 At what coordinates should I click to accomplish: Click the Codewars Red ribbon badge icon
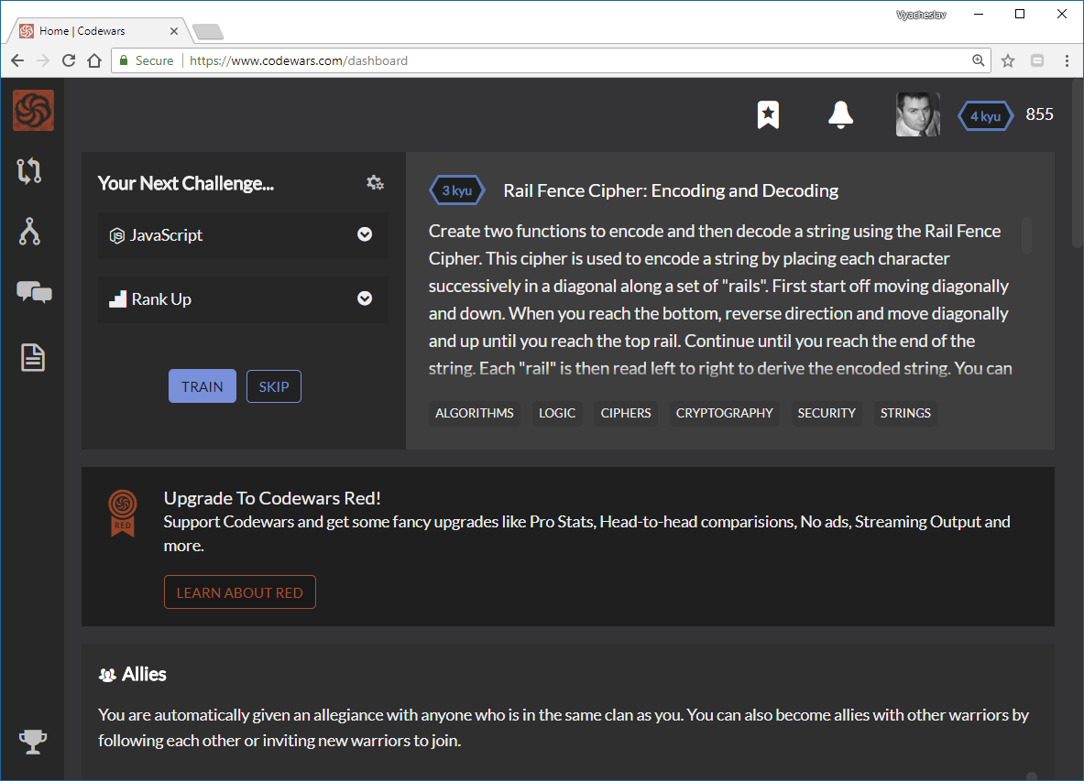123,513
